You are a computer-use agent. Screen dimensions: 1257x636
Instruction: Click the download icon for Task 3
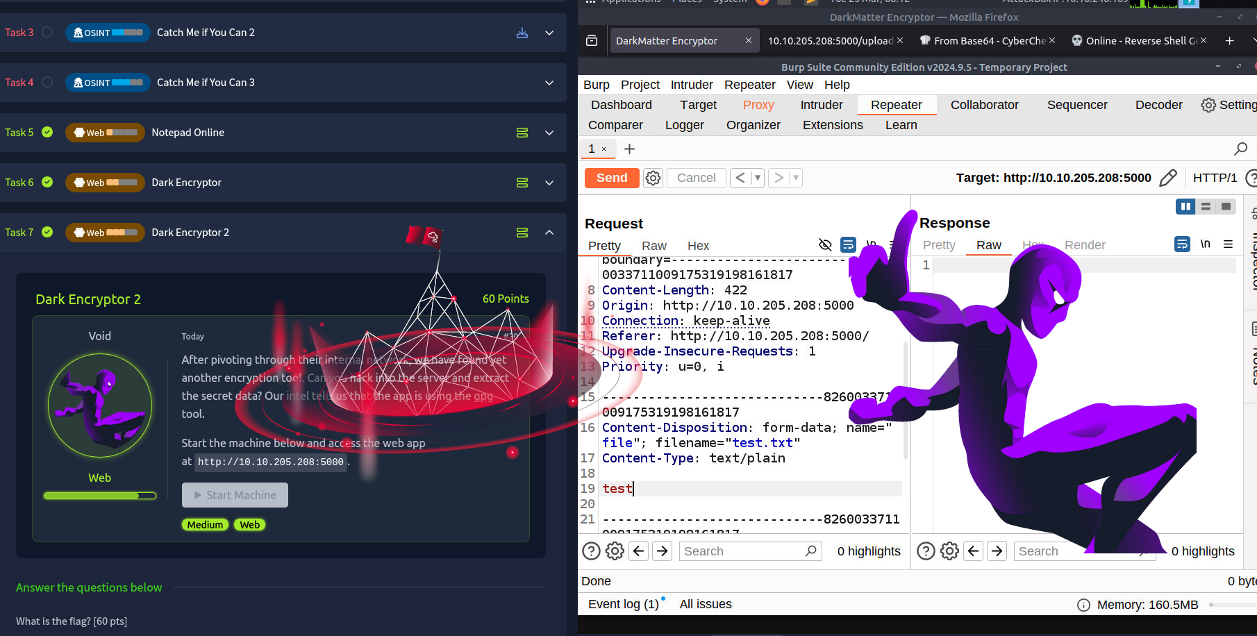[522, 33]
